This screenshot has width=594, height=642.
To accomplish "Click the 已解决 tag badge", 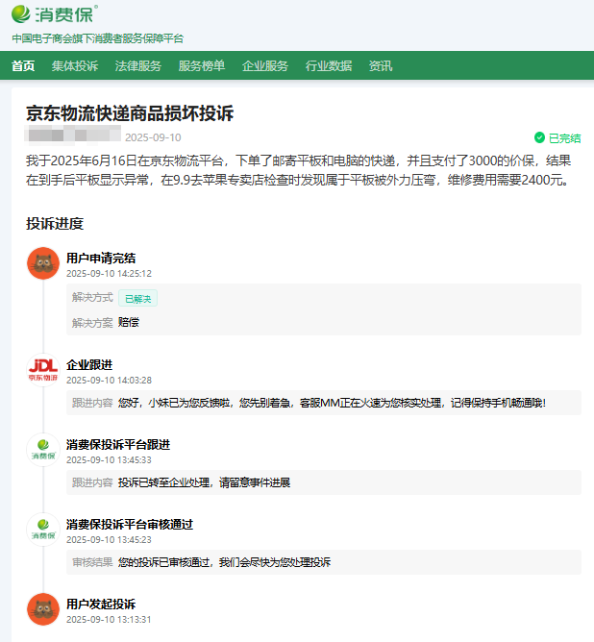I will coord(138,299).
